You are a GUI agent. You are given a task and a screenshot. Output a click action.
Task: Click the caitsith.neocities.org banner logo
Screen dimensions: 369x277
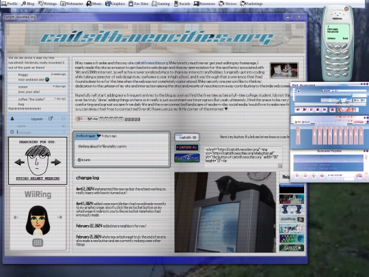157,38
